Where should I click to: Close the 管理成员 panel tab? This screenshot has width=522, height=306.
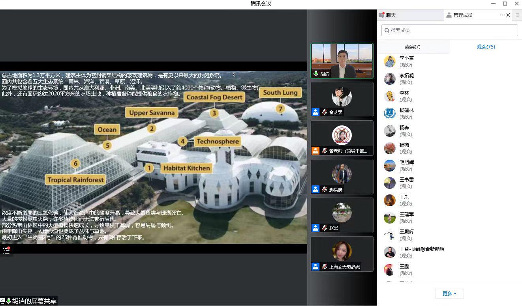[508, 15]
